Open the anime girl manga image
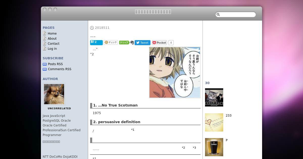303x159 pixels. pos(175,72)
